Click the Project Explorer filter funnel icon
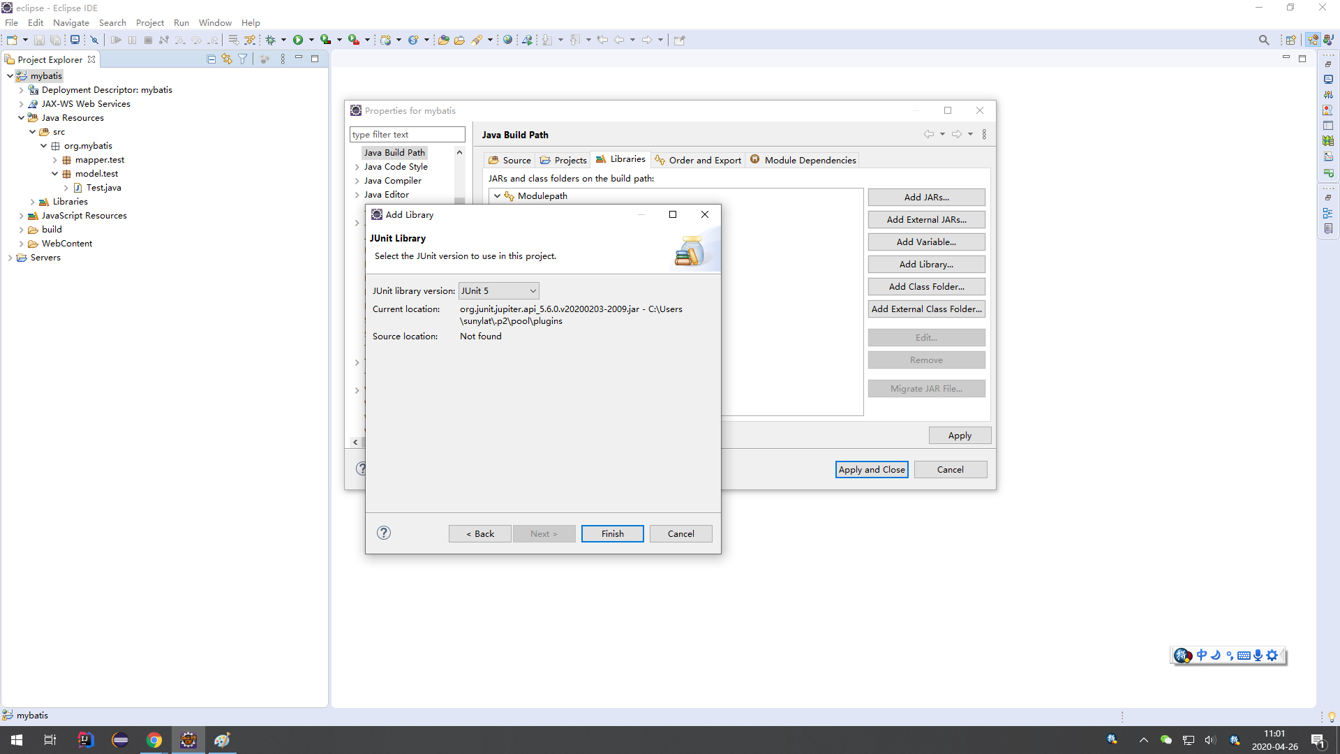 tap(243, 59)
